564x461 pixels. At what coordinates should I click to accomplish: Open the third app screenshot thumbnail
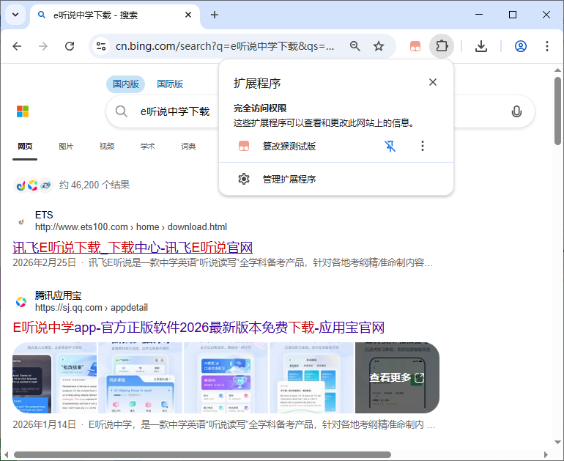click(226, 378)
